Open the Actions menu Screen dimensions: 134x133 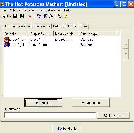pyautogui.click(x=15, y=10)
